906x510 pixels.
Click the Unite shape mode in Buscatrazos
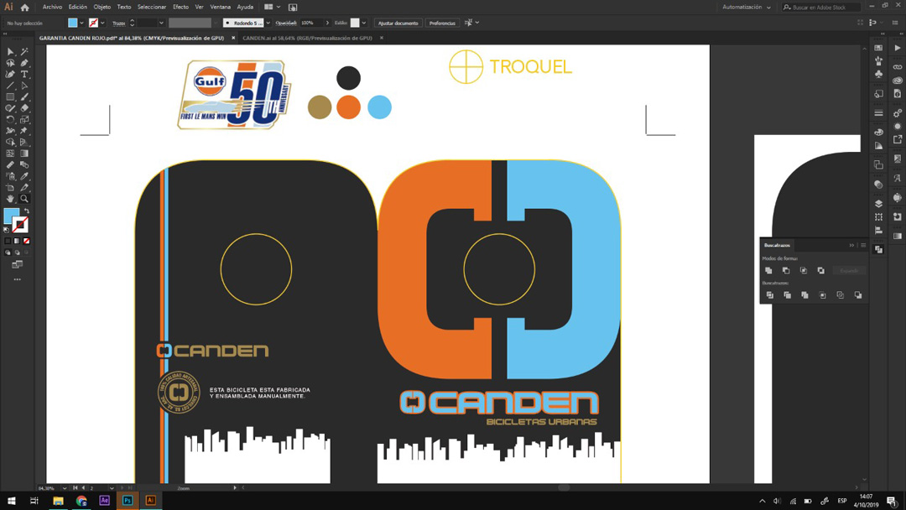click(x=768, y=271)
